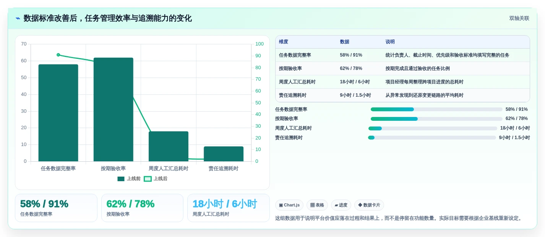Screen dimensions: 545x237
Task: Toggle the 上线后 legend swatch
Action: 148,179
